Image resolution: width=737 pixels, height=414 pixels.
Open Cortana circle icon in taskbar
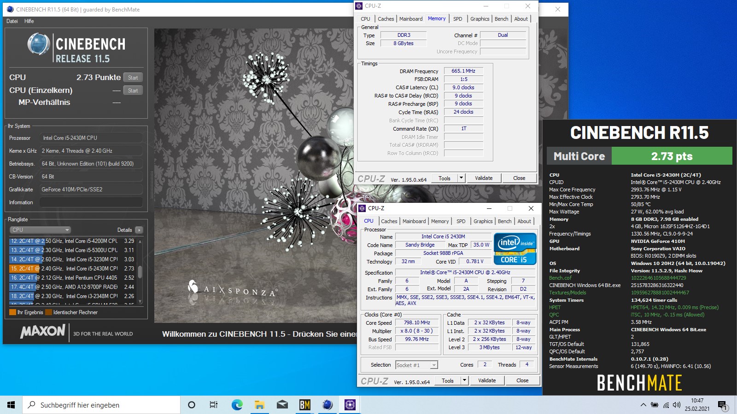[x=192, y=405]
